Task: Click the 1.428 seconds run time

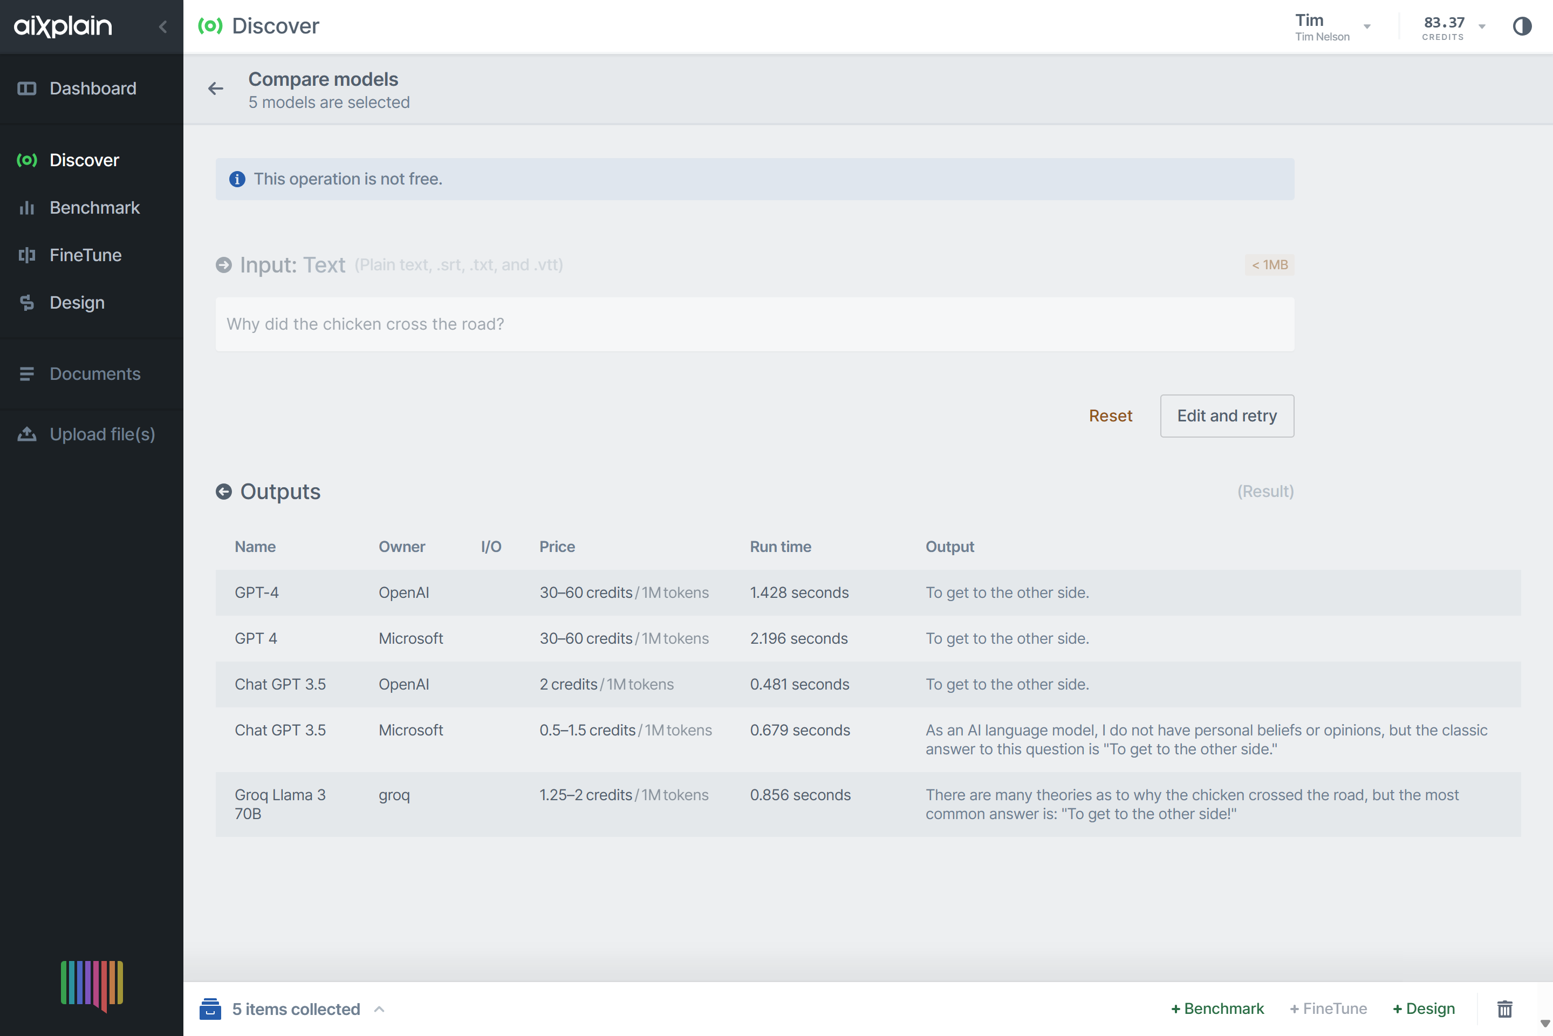Action: (799, 592)
